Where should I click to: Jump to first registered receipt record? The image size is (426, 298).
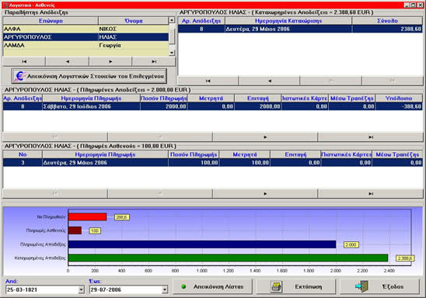(x=208, y=81)
